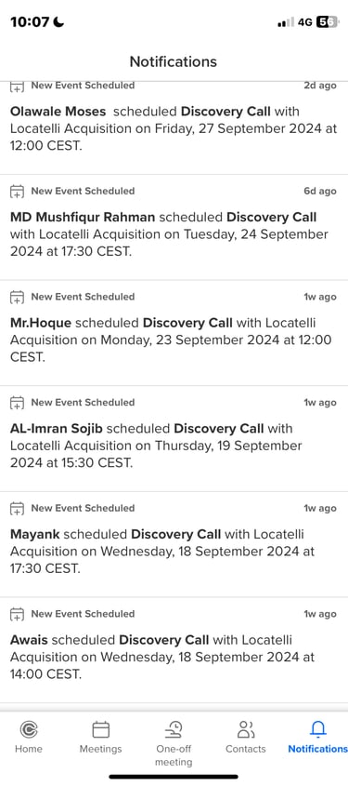The image size is (348, 786).
Task: Switch to the Meetings tab label
Action: [x=101, y=749]
